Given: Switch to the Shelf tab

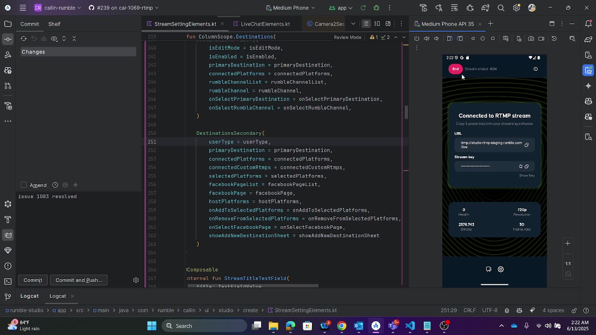Looking at the screenshot, I should 54,24.
